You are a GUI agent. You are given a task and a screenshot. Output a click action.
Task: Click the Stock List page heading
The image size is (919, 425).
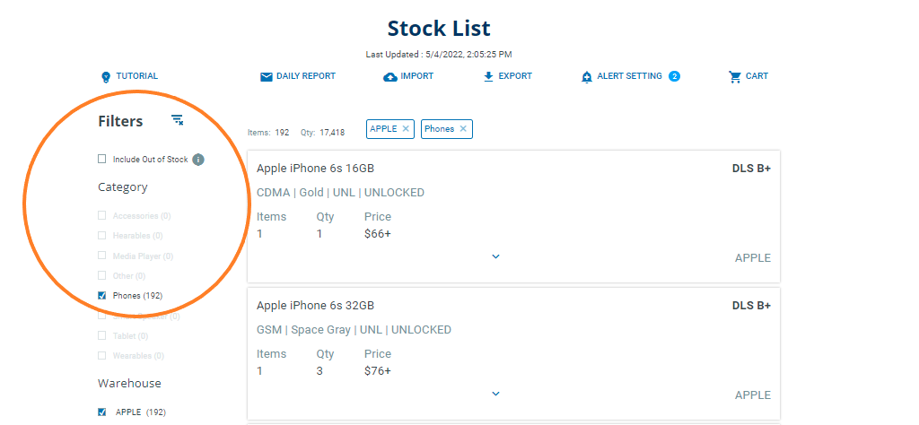coord(439,28)
